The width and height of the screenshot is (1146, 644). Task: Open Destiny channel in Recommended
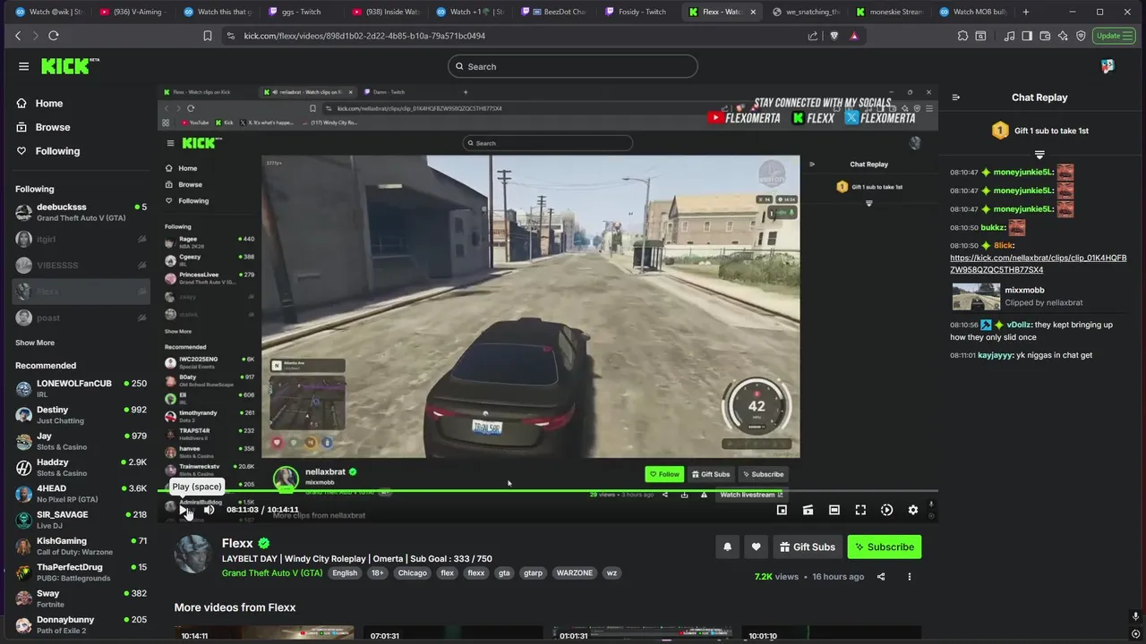pyautogui.click(x=81, y=415)
